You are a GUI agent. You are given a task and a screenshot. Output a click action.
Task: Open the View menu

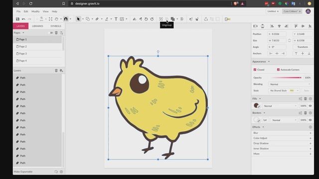click(45, 11)
